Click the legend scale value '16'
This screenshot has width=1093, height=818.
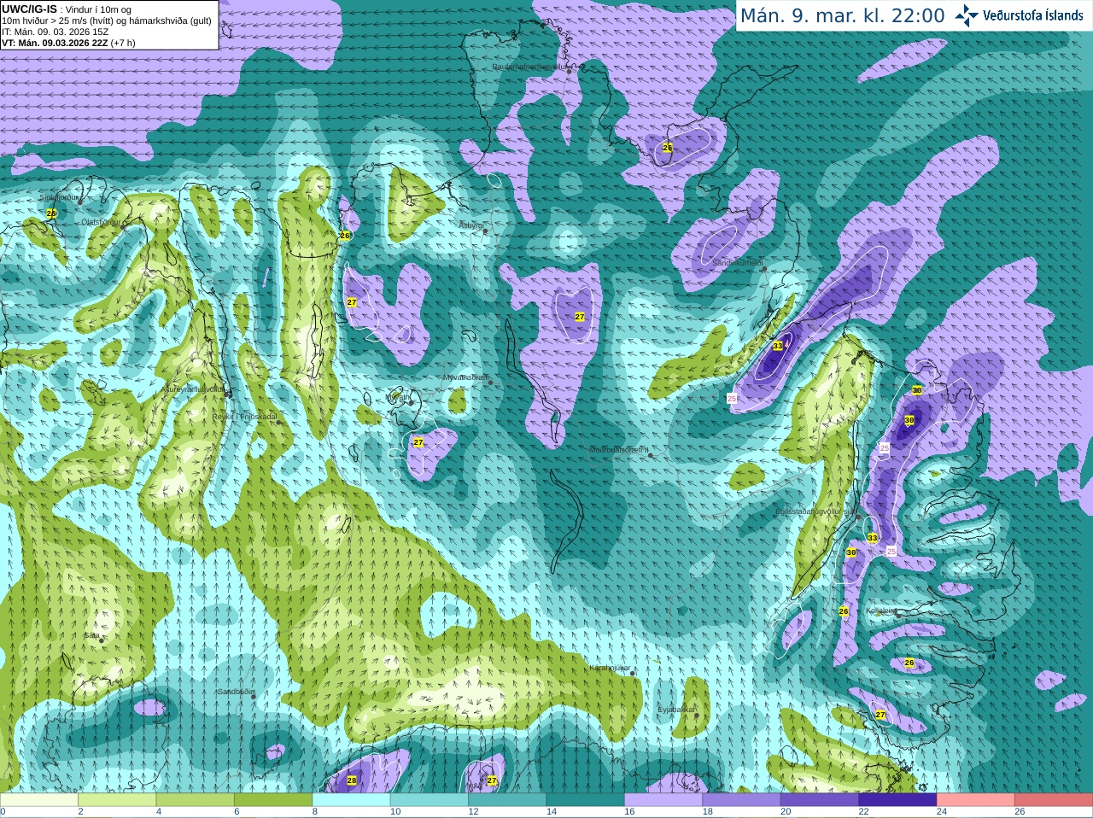click(629, 812)
